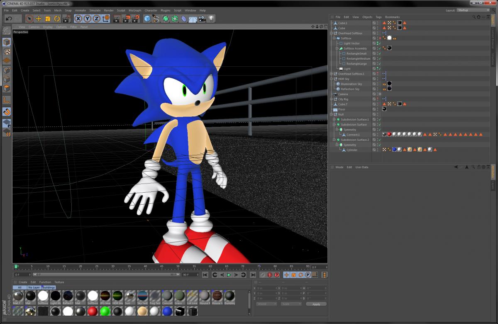Expand the City Rig object
The width and height of the screenshot is (498, 324).
tap(331, 99)
